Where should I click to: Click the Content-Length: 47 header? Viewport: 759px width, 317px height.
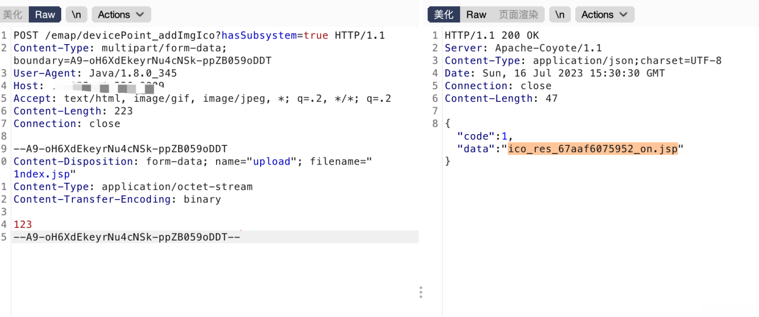click(x=501, y=98)
